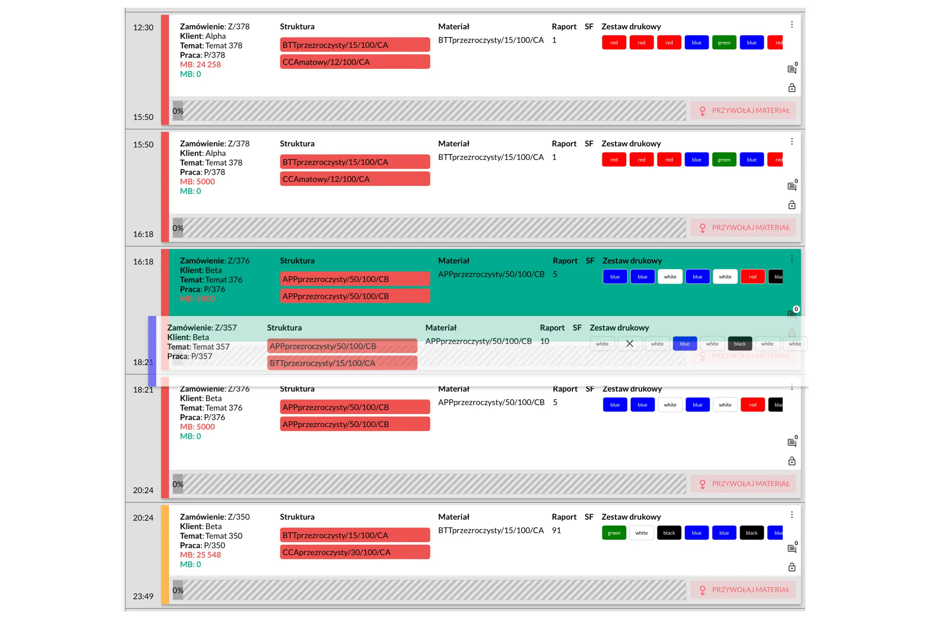Select the green swatch in the Z/350 print set

tap(614, 533)
